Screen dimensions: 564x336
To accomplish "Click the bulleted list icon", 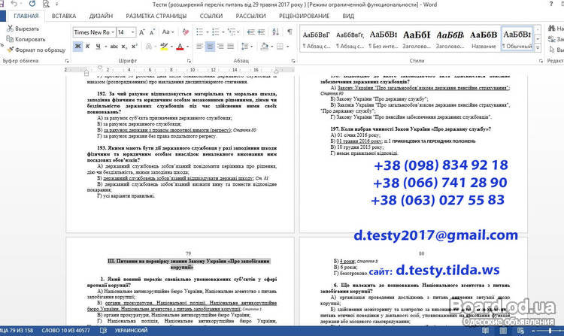I will [x=200, y=32].
